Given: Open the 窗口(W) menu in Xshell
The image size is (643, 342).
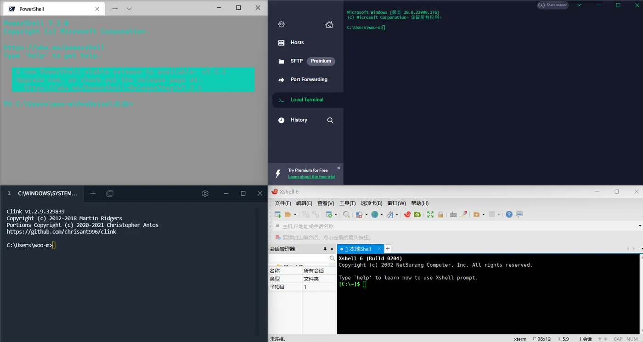Looking at the screenshot, I should point(396,203).
